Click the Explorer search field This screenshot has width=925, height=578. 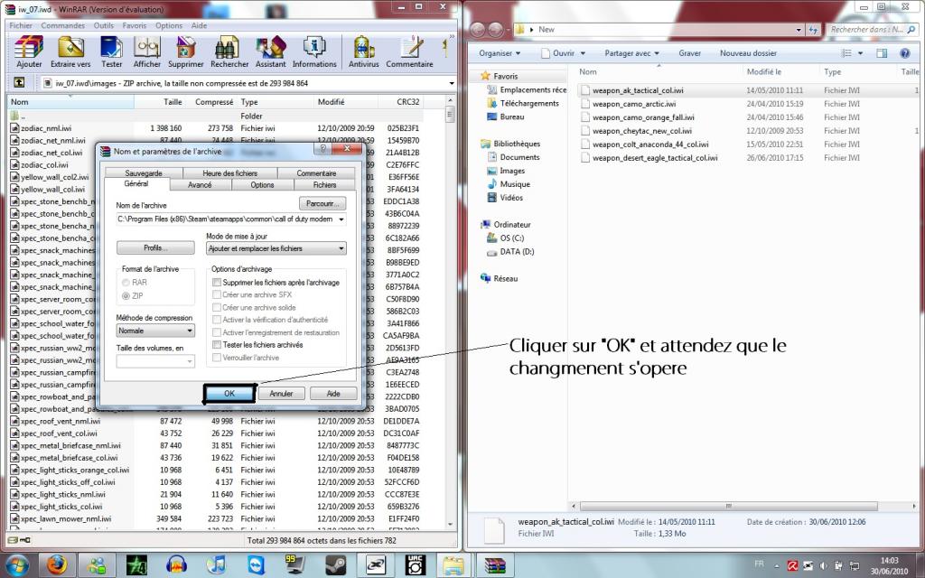872,30
